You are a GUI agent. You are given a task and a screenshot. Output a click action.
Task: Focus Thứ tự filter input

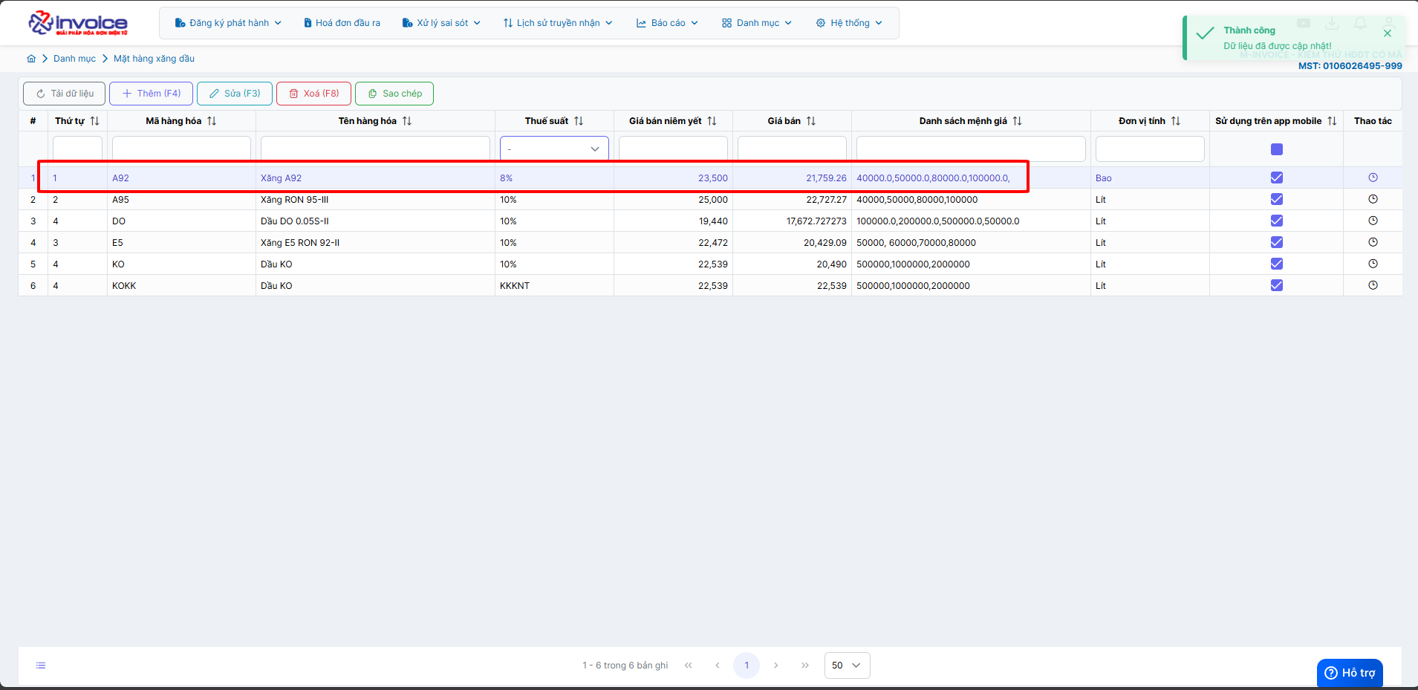(x=77, y=149)
